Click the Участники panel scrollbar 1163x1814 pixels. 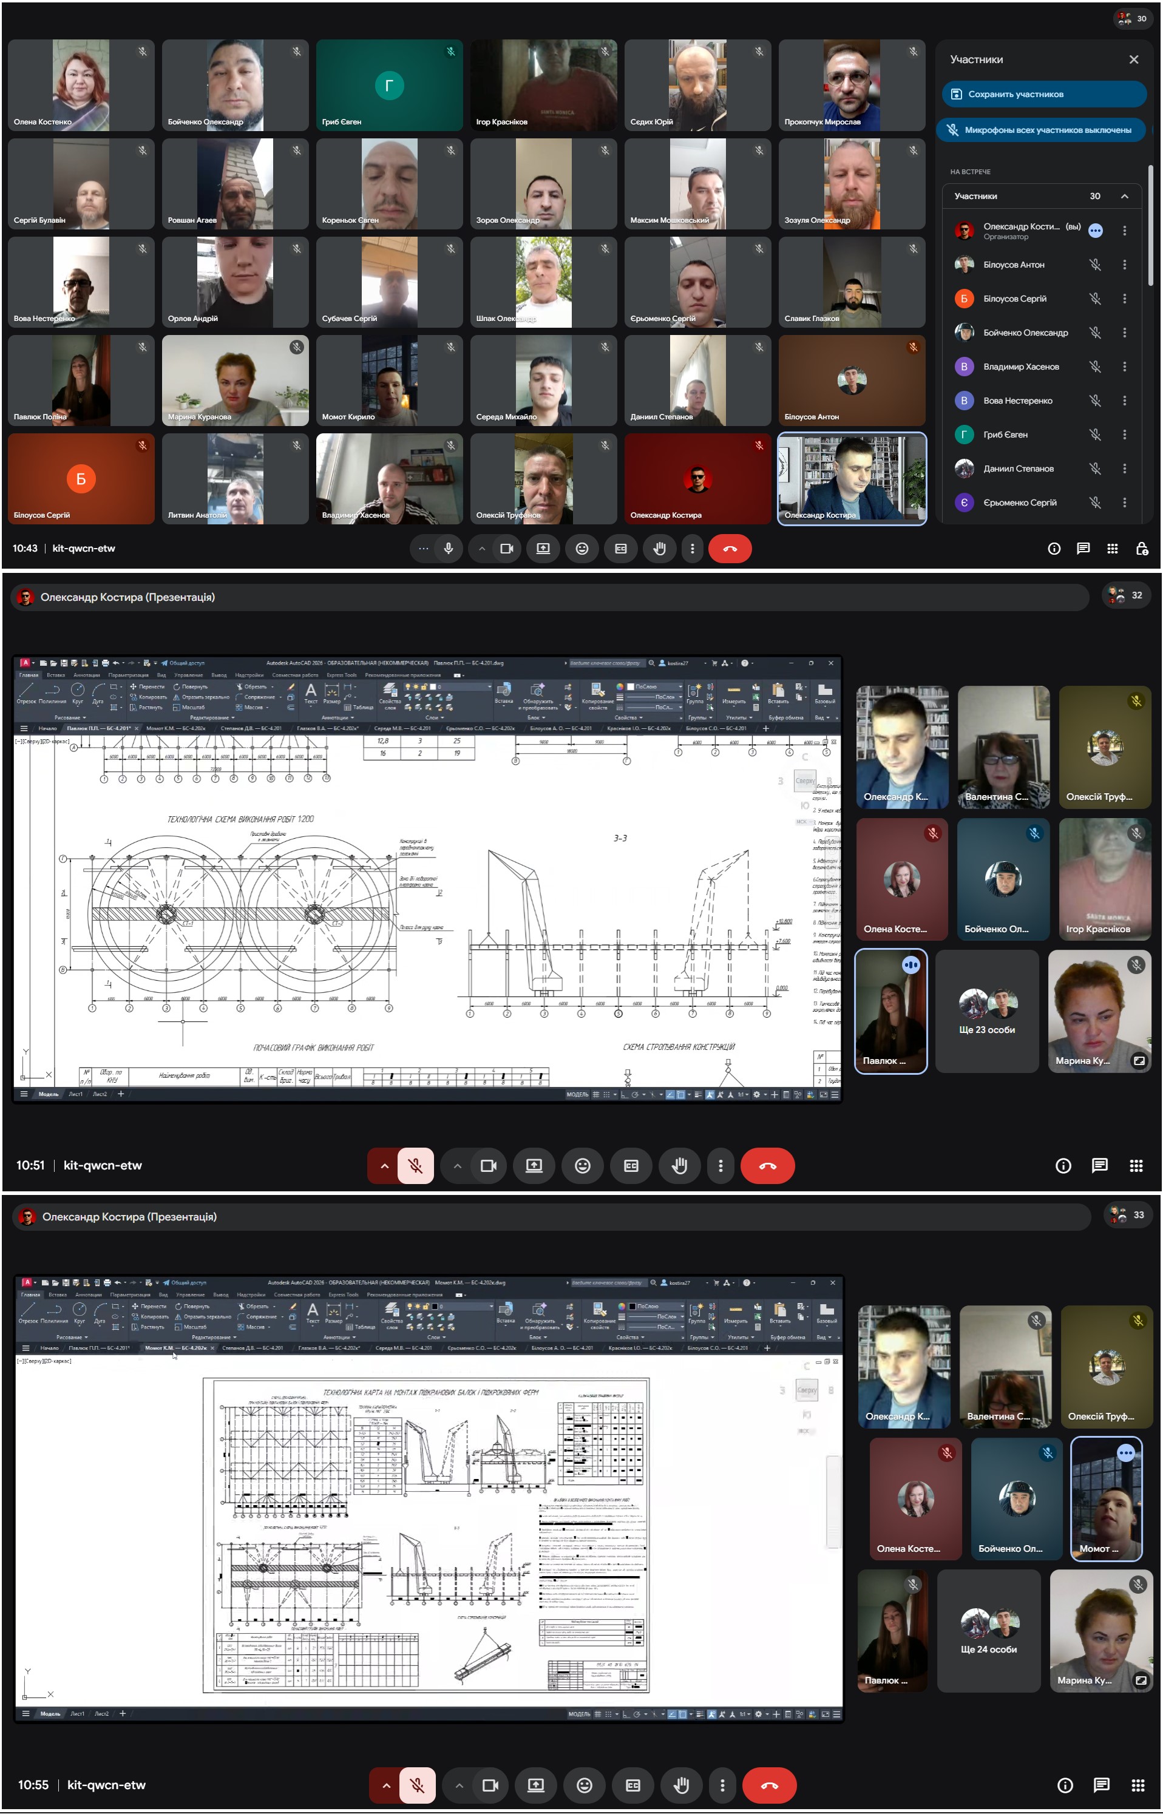(x=1150, y=226)
